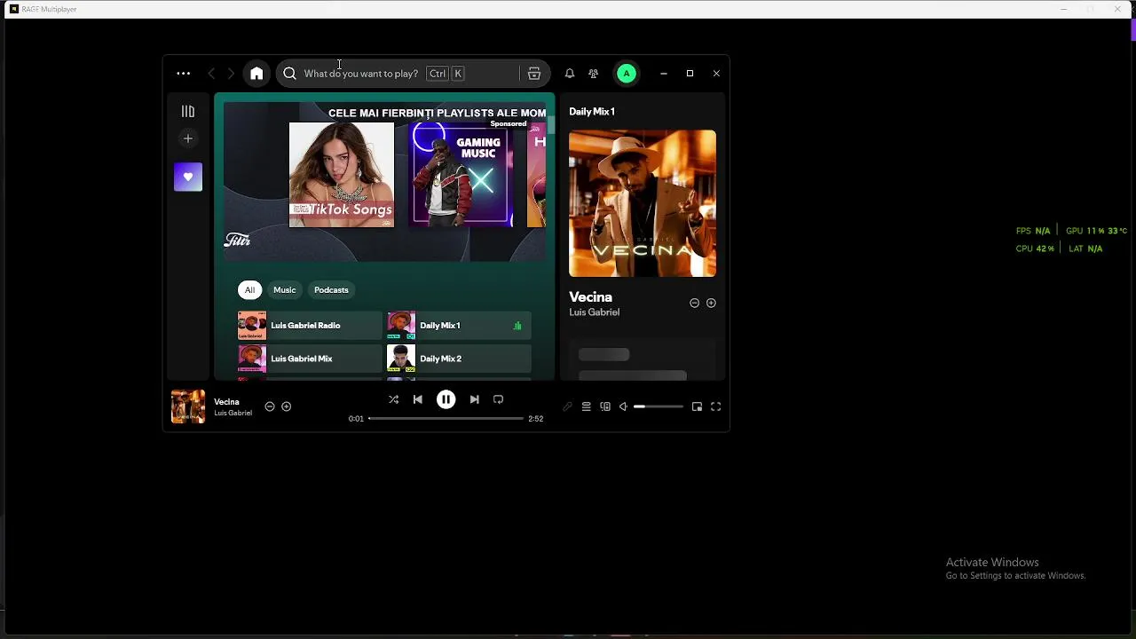Open Luis Gabriel Mix
Image resolution: width=1136 pixels, height=639 pixels.
point(310,359)
